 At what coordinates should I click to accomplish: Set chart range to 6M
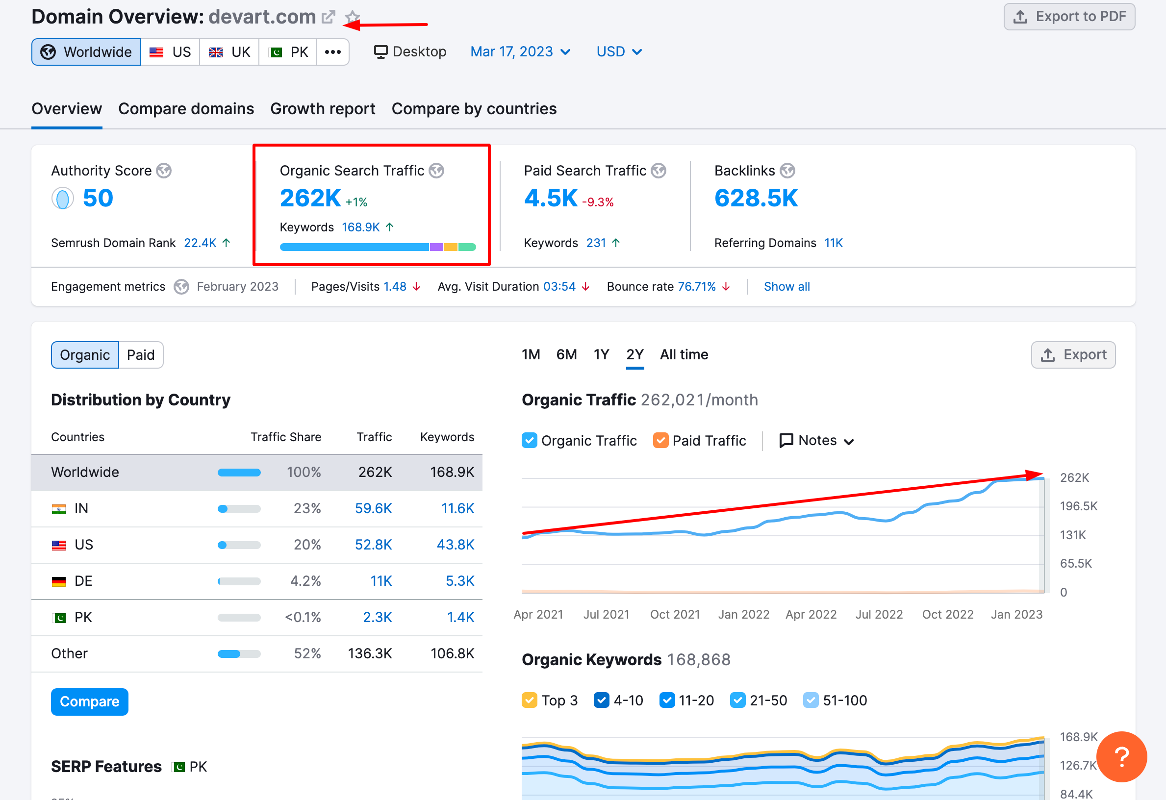click(x=566, y=355)
